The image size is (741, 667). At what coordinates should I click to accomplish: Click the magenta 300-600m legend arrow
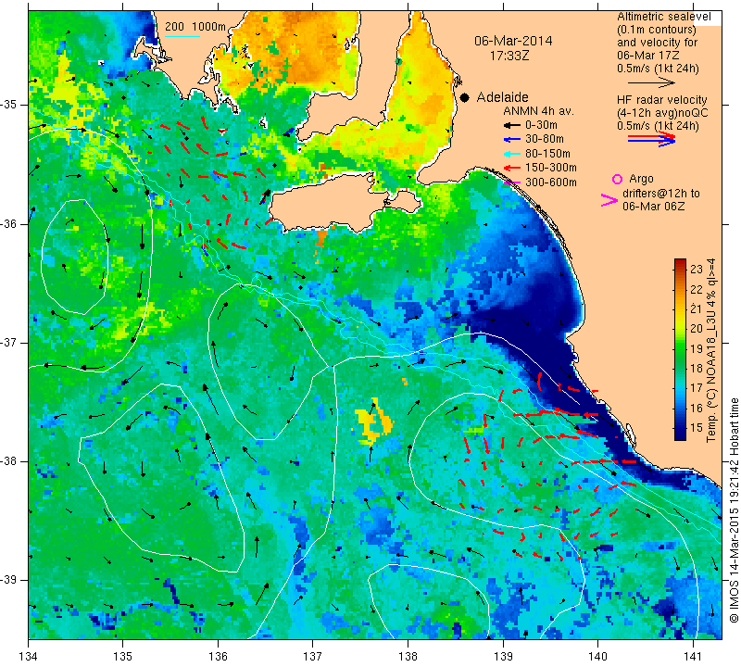[512, 182]
